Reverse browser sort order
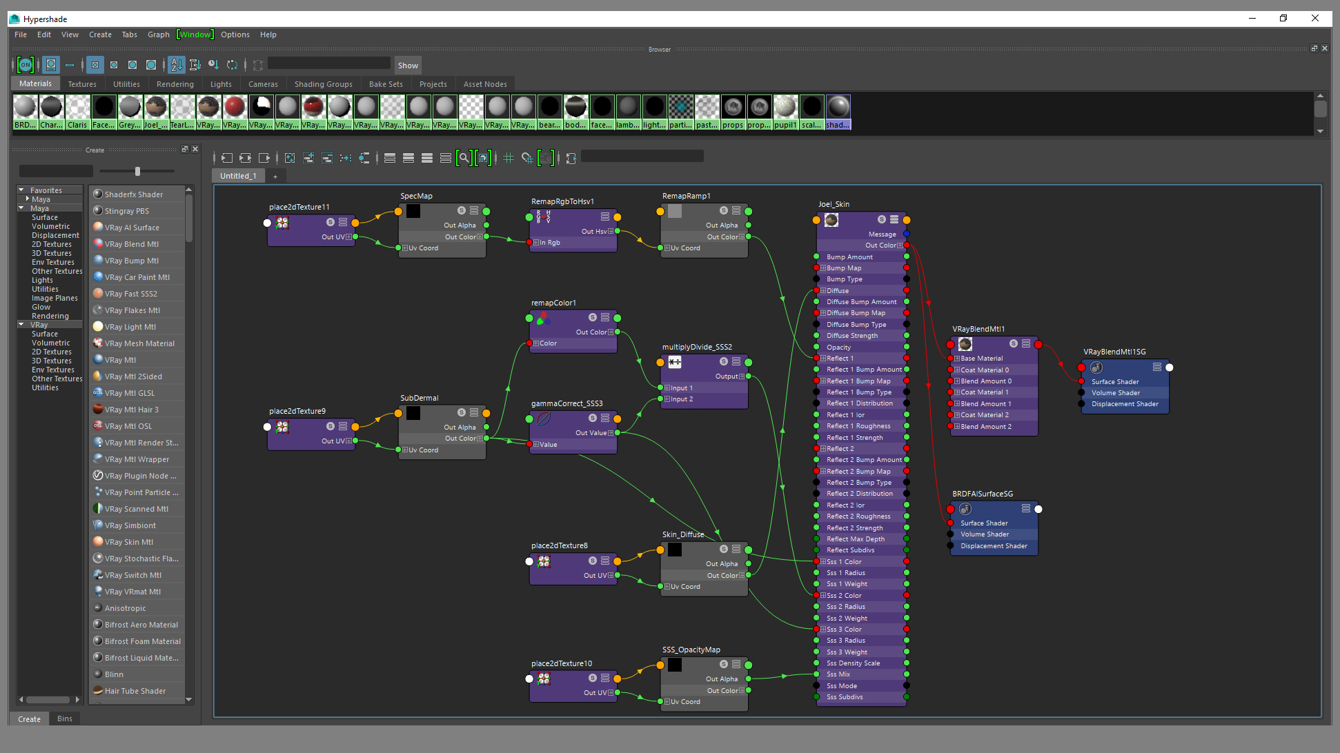This screenshot has width=1340, height=753. coord(233,65)
